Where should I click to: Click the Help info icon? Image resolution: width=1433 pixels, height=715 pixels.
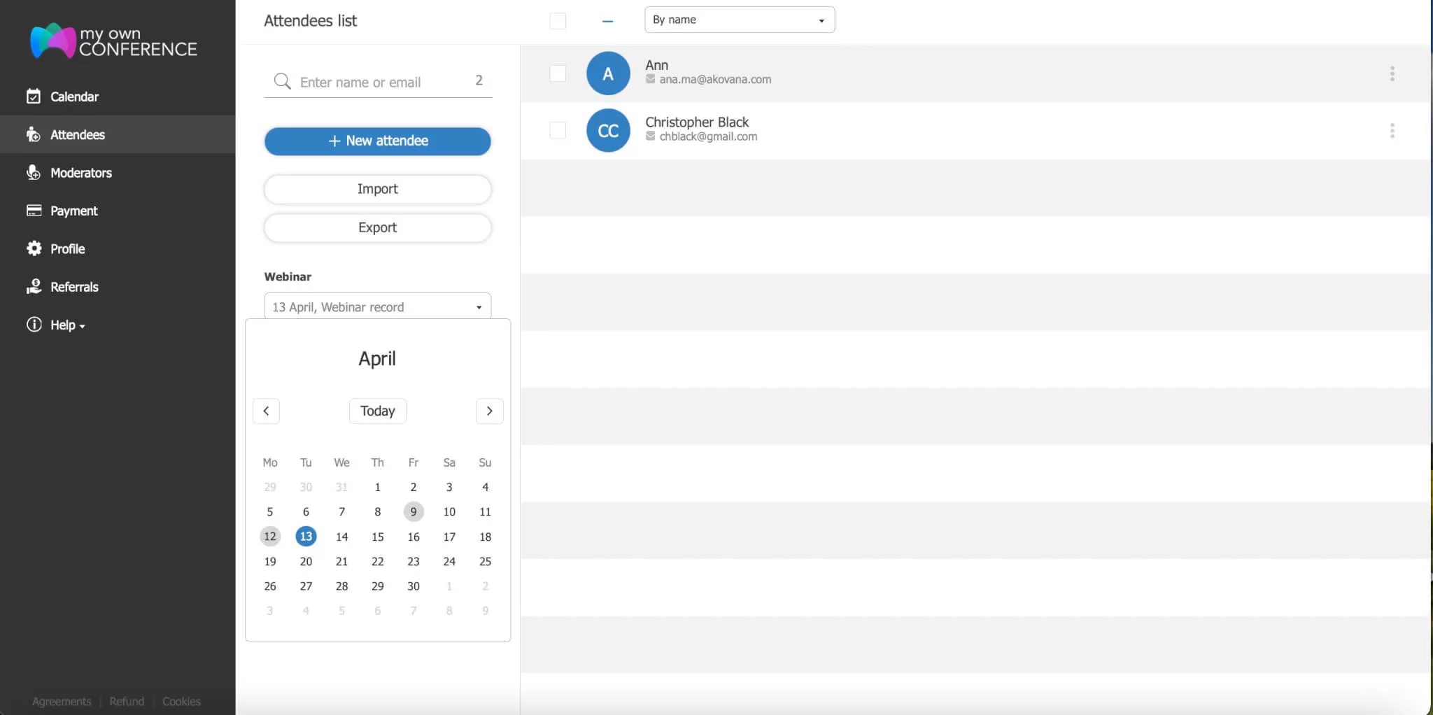[33, 324]
